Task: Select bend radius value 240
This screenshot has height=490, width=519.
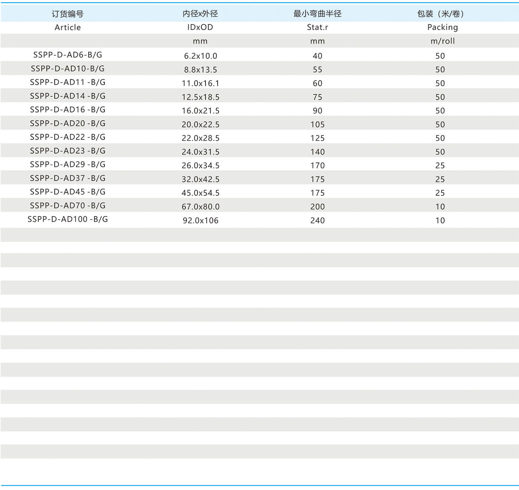Action: tap(317, 220)
